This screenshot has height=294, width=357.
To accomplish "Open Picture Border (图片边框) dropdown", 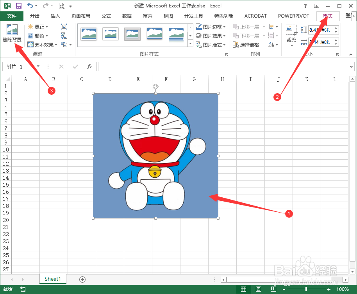I will (x=211, y=27).
